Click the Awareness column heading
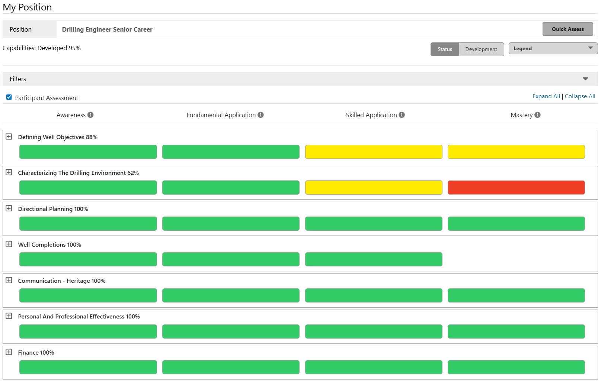601x381 pixels. (x=71, y=115)
